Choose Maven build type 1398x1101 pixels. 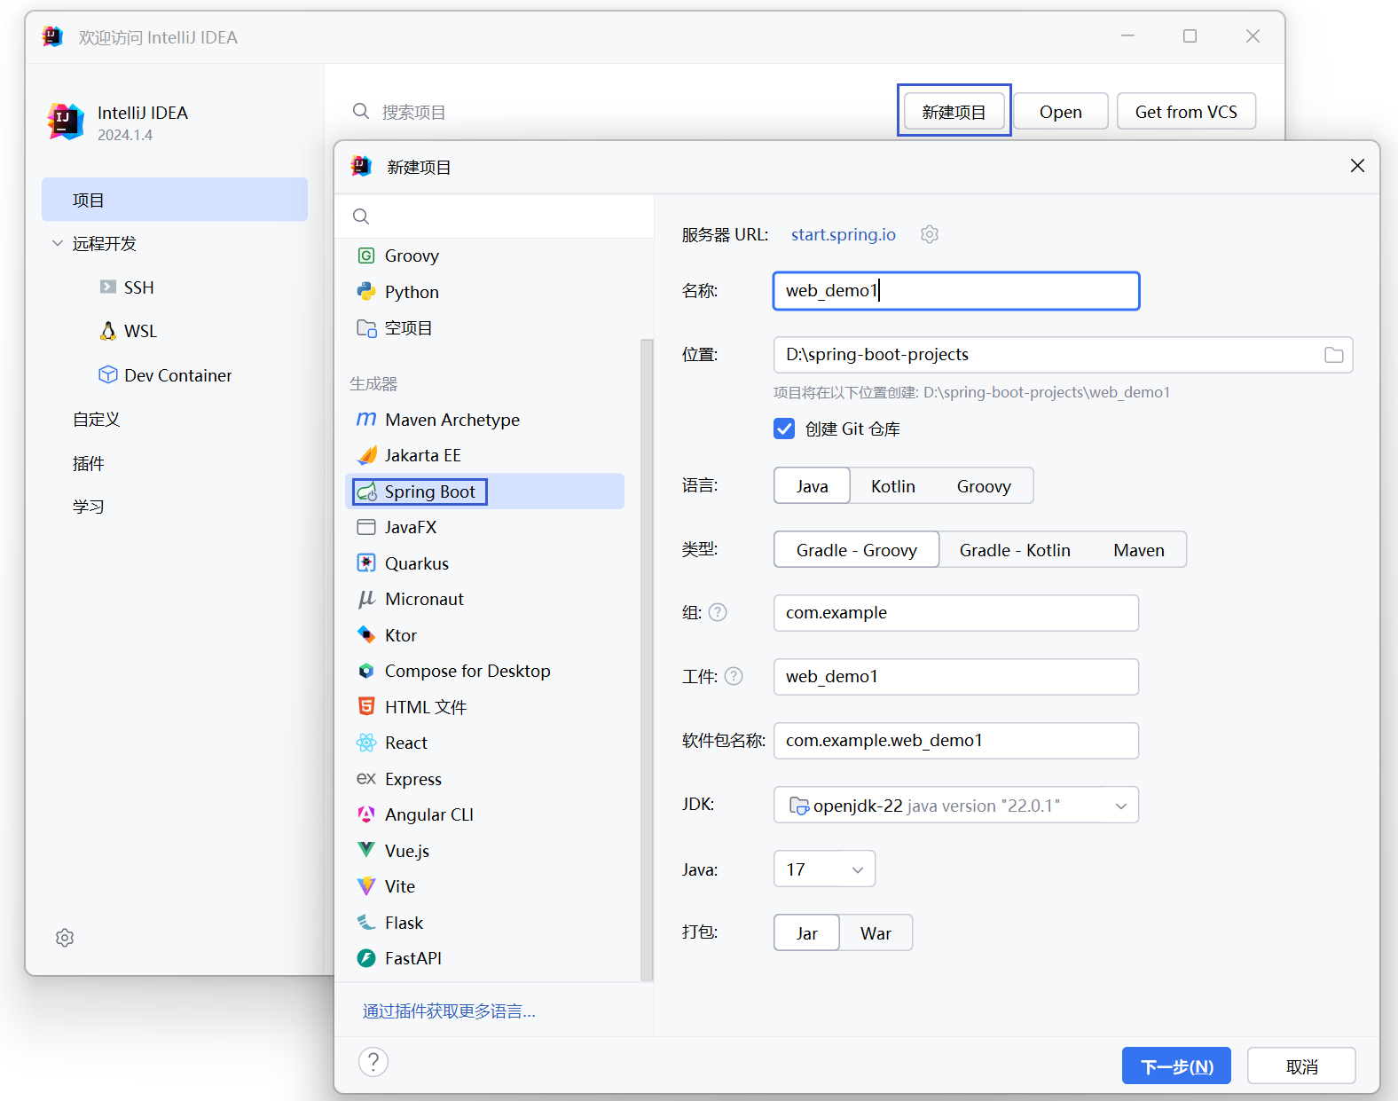pyautogui.click(x=1139, y=550)
